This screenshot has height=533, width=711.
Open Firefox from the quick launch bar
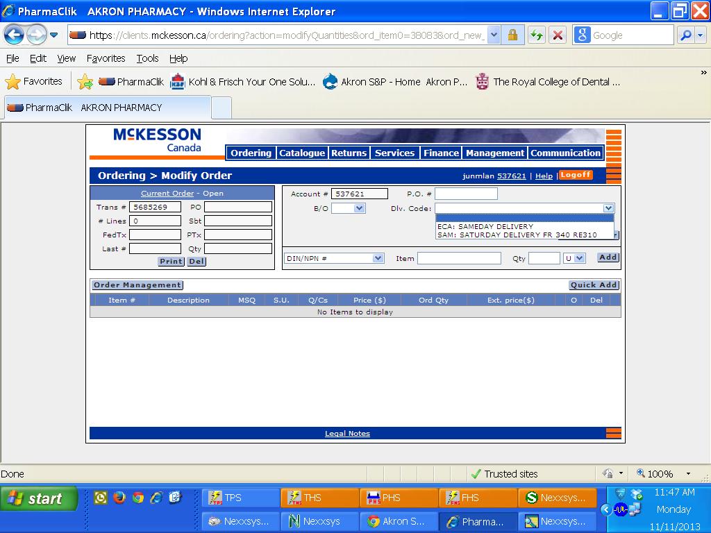tap(119, 497)
